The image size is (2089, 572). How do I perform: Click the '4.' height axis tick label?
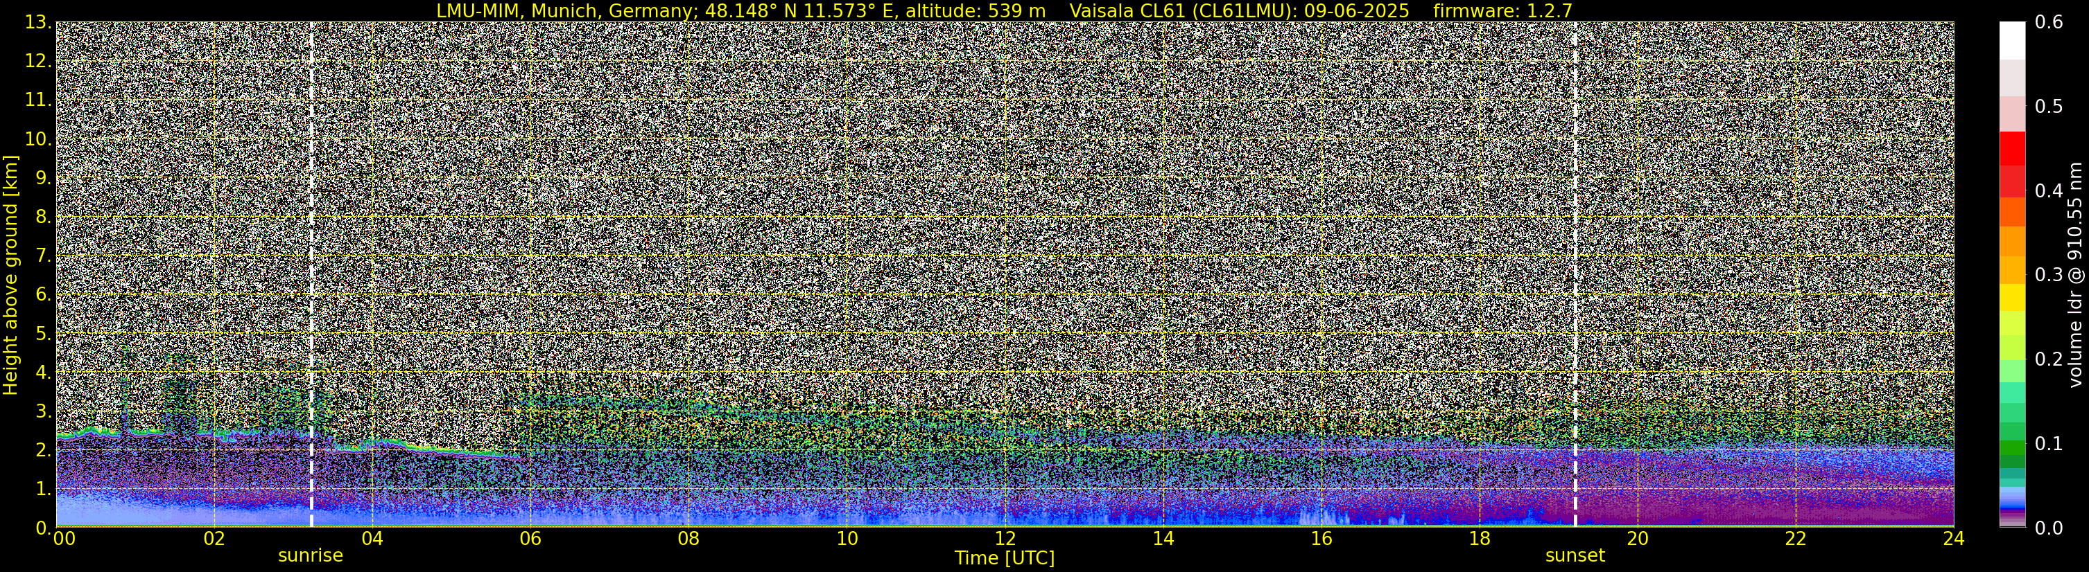pos(44,373)
